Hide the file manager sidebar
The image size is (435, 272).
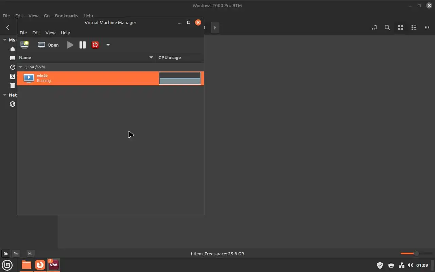coord(30,253)
